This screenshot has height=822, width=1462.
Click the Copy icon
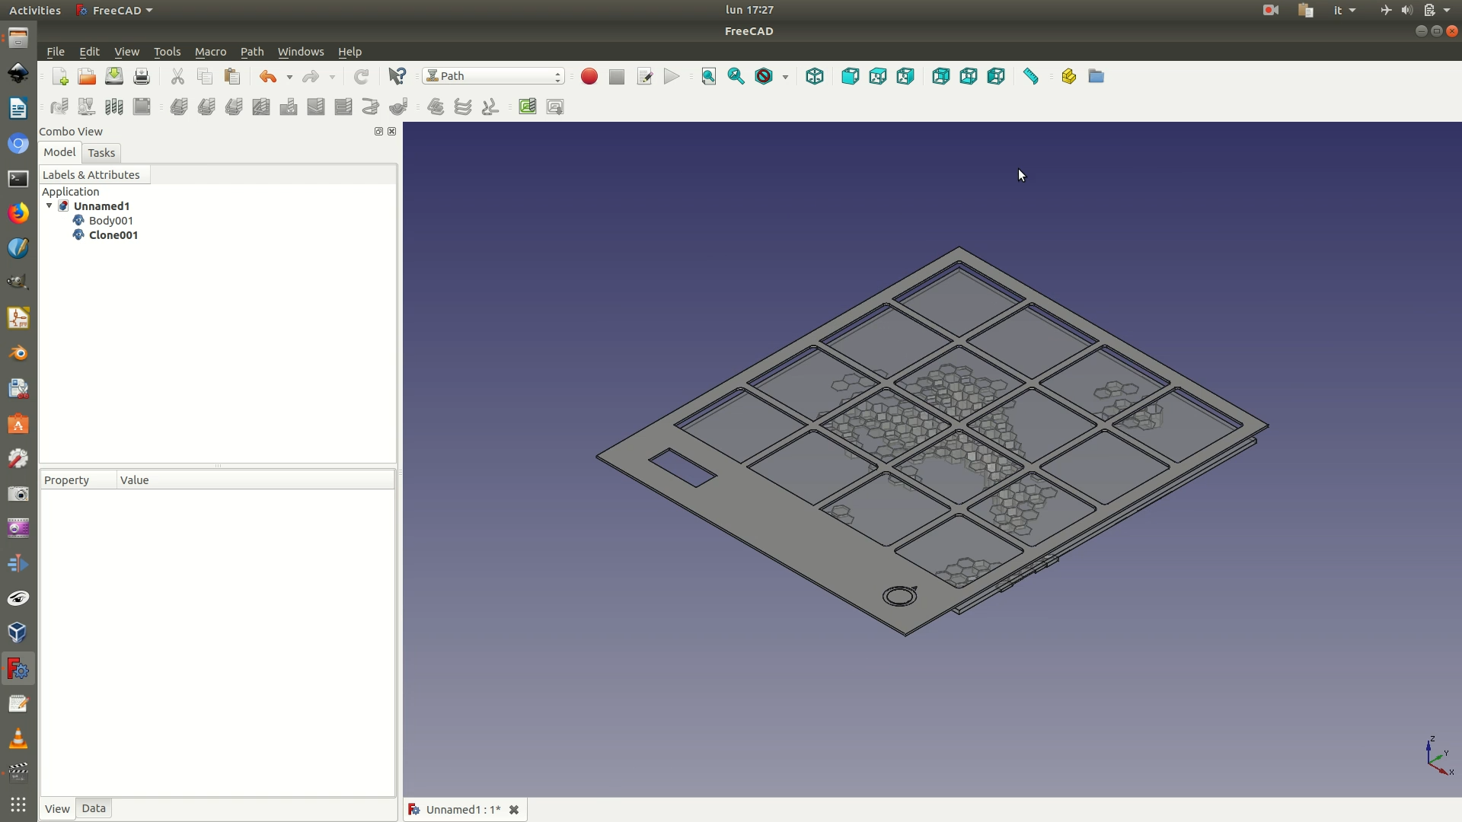205,76
